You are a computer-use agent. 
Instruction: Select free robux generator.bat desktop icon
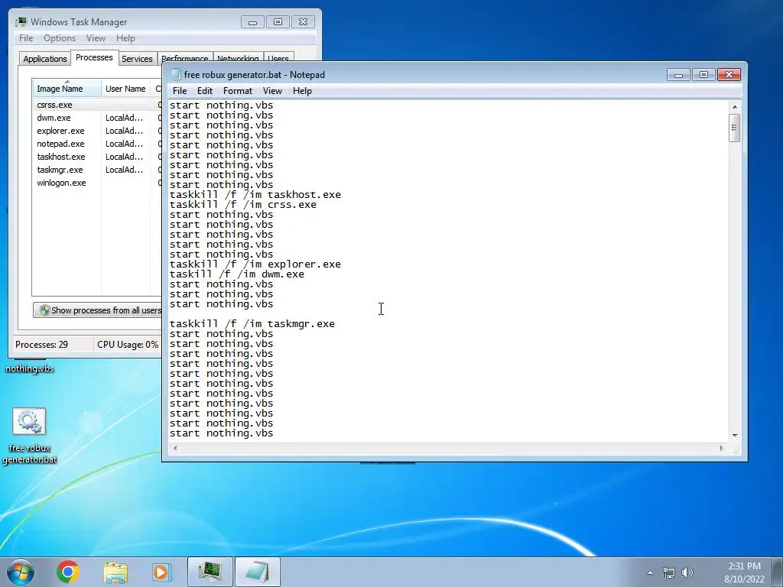[x=30, y=436]
